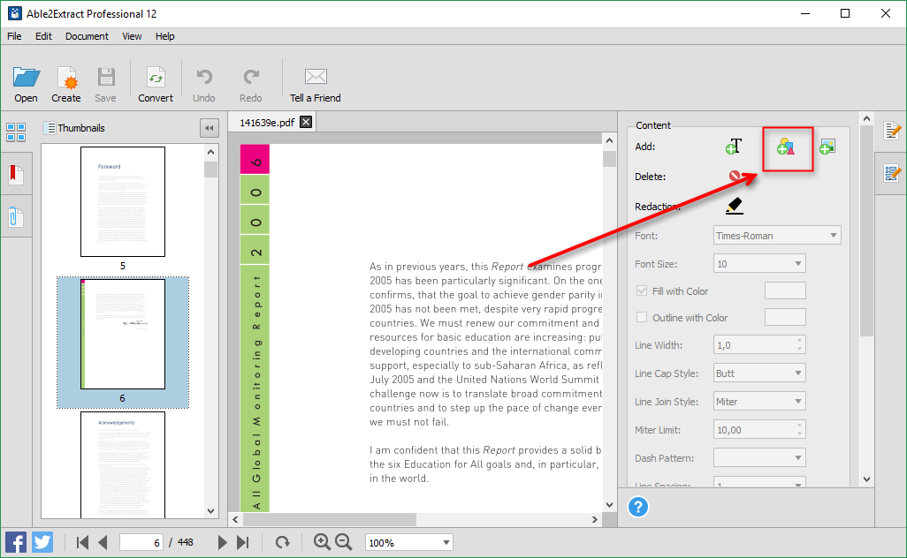The height and width of the screenshot is (558, 907).
Task: Toggle the Fill with Color checkbox
Action: [x=642, y=290]
